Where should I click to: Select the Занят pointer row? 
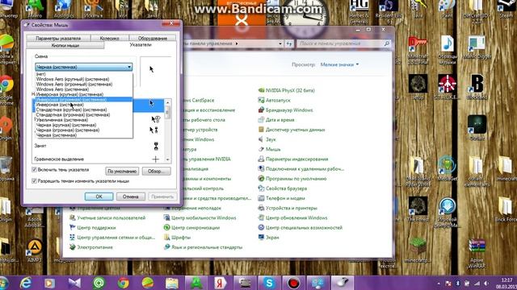click(99, 146)
